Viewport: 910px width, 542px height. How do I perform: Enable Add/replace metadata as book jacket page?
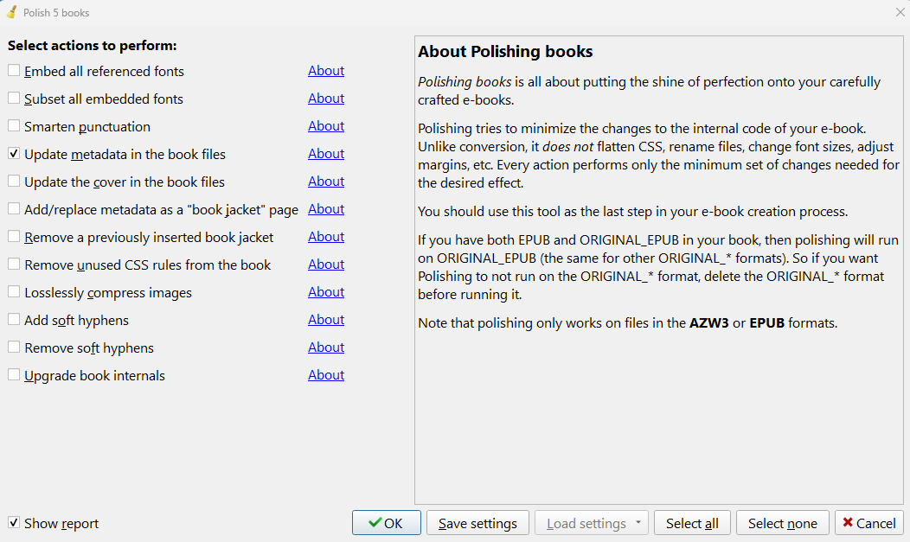coord(14,208)
